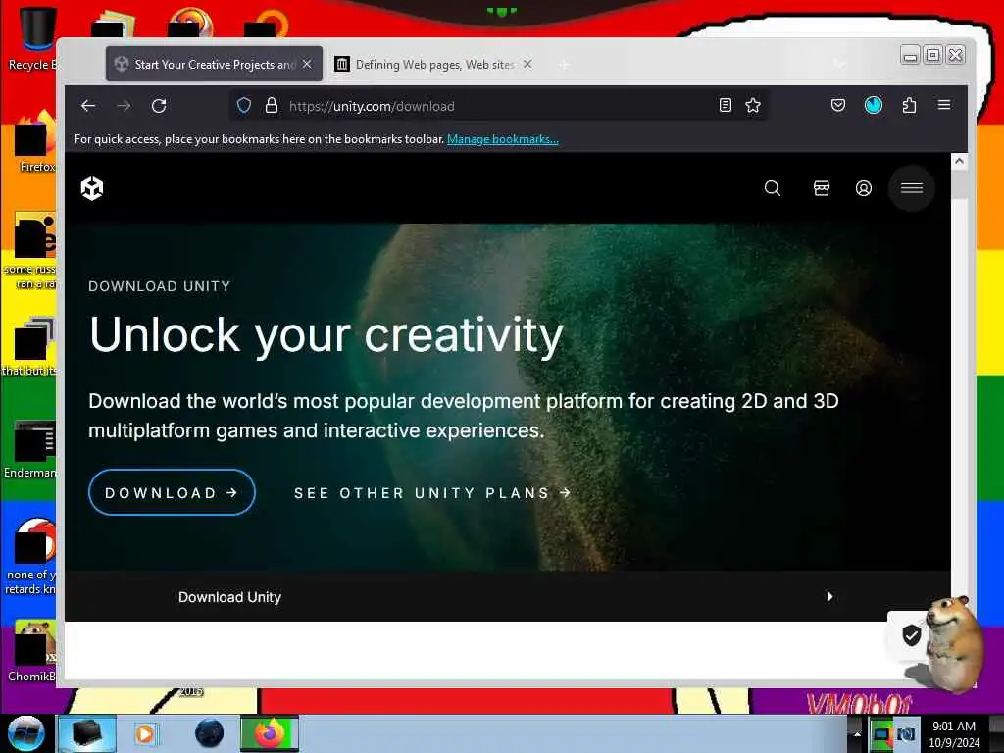The image size is (1004, 753).
Task: Reload the current page
Action: (x=159, y=106)
